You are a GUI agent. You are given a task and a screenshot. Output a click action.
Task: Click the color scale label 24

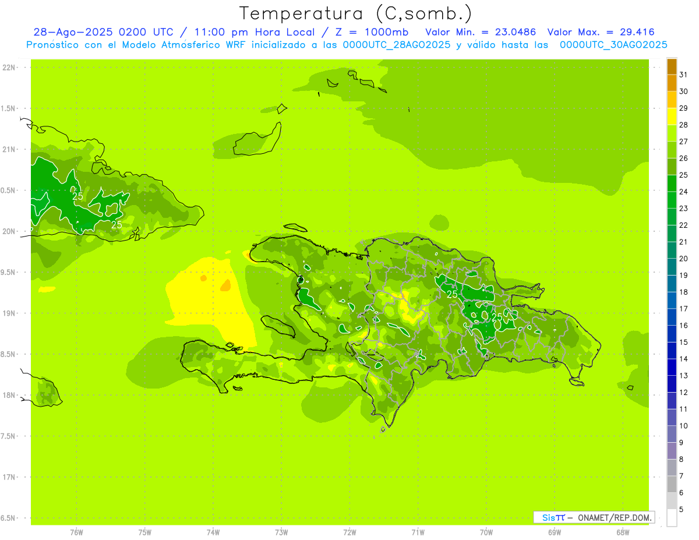coord(683,192)
